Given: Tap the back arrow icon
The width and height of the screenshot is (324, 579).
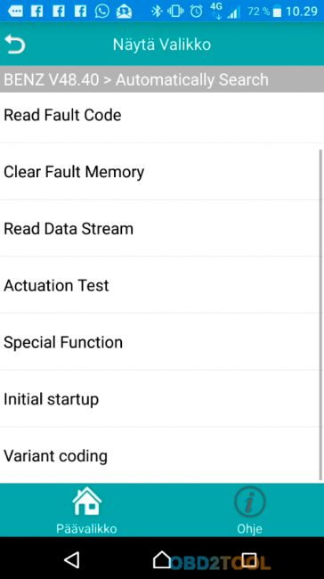Looking at the screenshot, I should pos(15,45).
